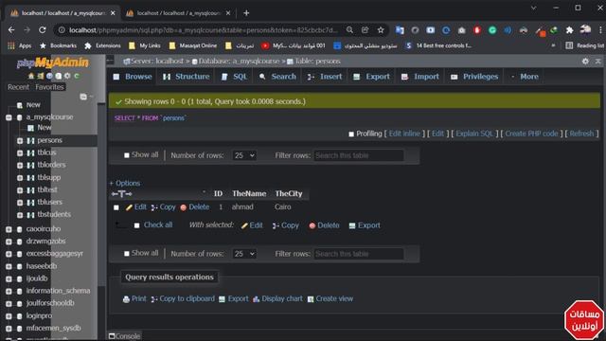
Task: Open the tblusers table icon in sidebar
Action: pyautogui.click(x=31, y=202)
